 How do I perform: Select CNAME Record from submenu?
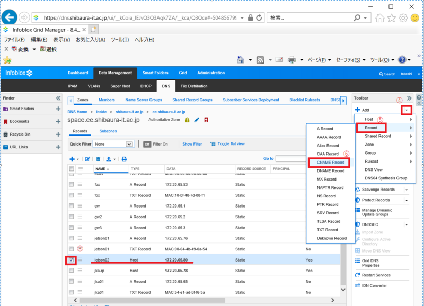click(330, 163)
